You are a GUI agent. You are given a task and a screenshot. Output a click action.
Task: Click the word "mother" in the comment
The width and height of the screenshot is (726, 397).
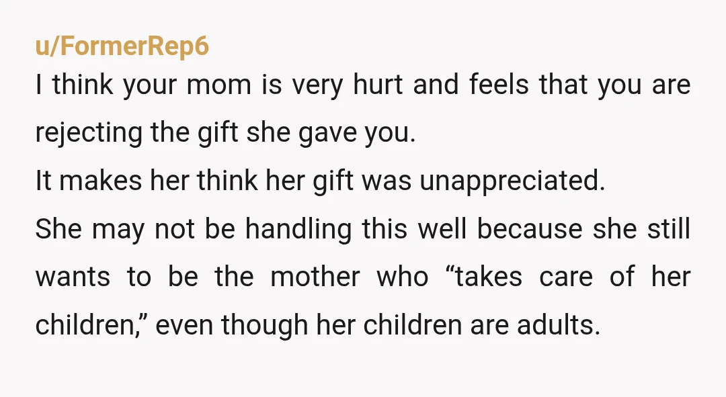point(315,276)
